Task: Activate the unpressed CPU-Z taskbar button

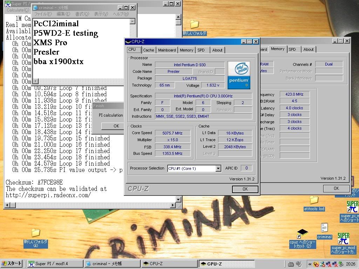Action: [169, 264]
